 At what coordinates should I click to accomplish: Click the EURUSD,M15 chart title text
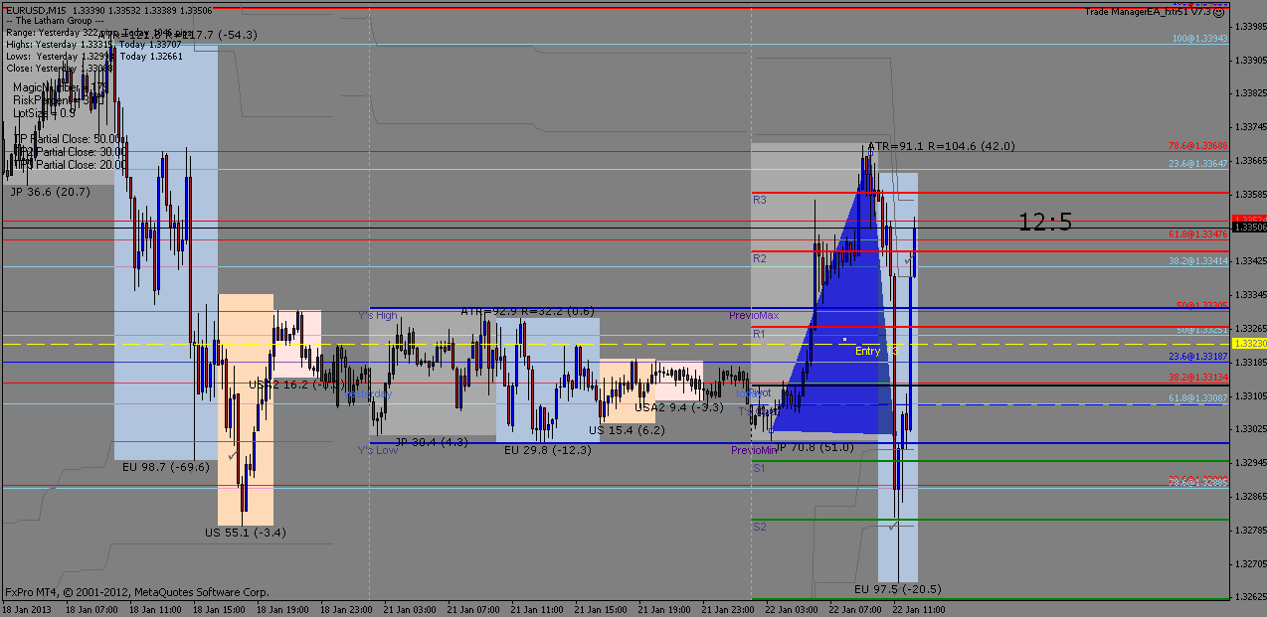tap(35, 10)
